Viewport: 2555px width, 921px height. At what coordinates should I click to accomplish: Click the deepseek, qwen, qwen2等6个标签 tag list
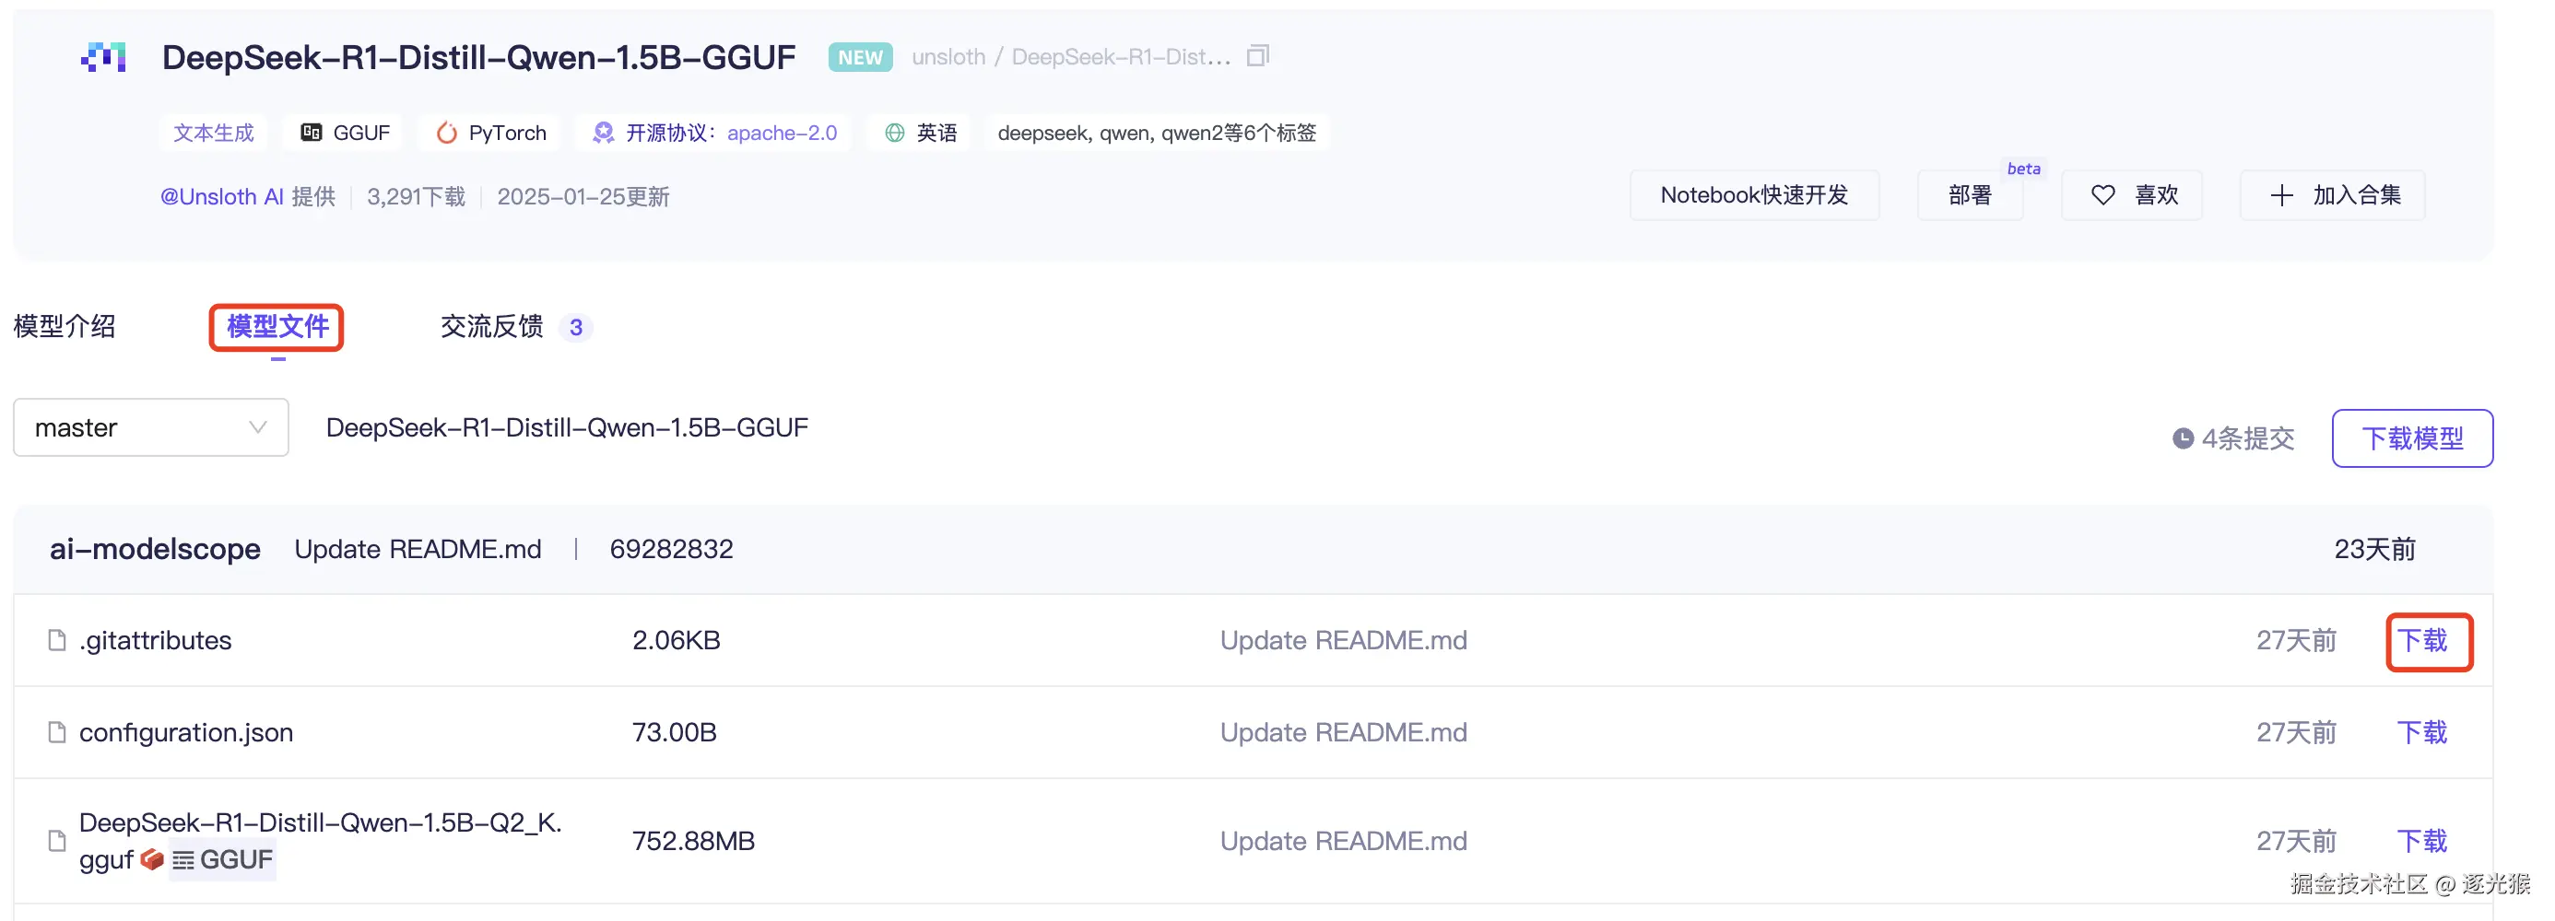[1157, 133]
